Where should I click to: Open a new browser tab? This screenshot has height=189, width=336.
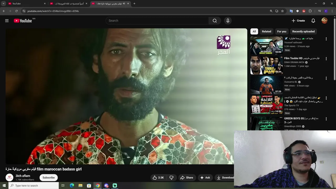134,4
